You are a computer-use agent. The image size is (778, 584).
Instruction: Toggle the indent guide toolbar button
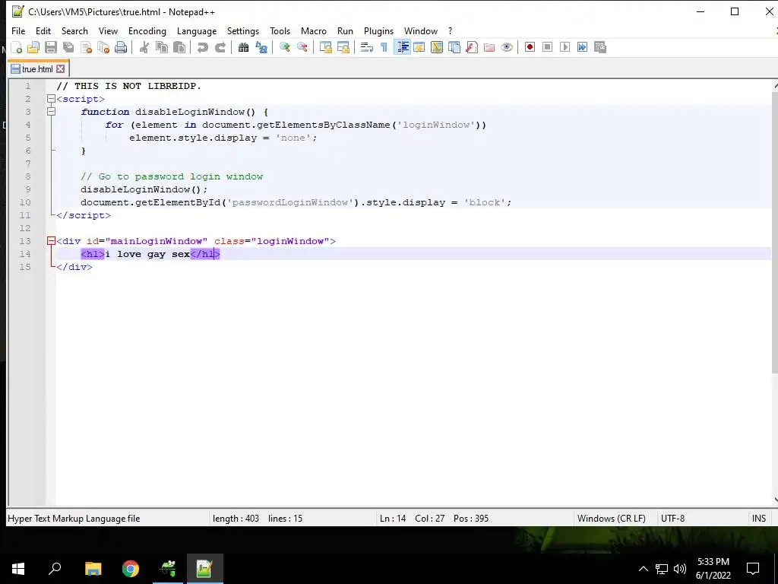tap(402, 47)
